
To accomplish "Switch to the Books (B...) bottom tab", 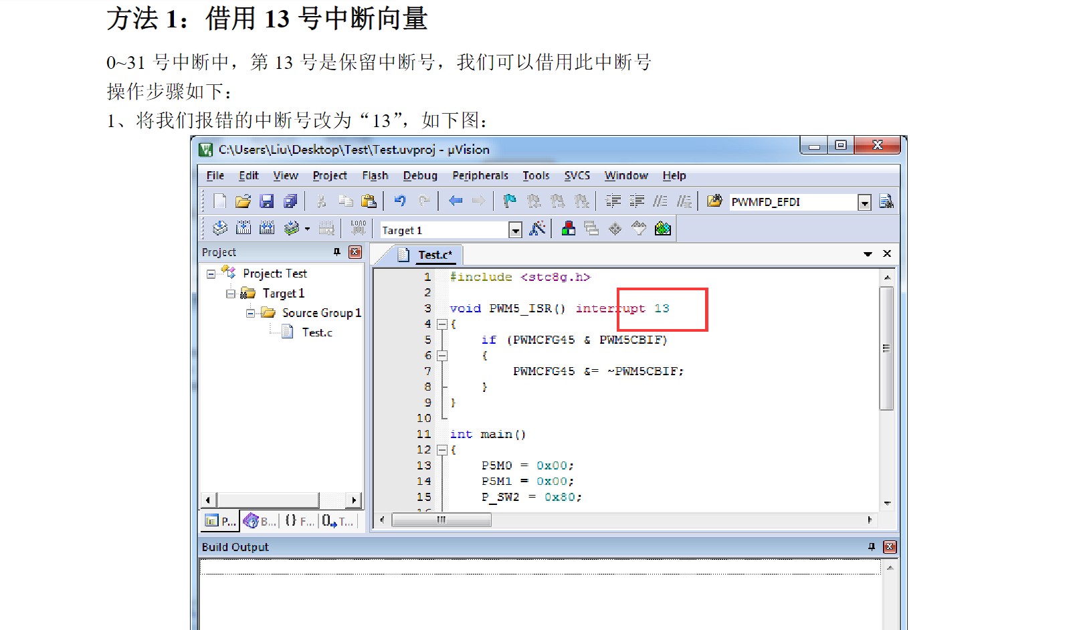I will pos(260,521).
